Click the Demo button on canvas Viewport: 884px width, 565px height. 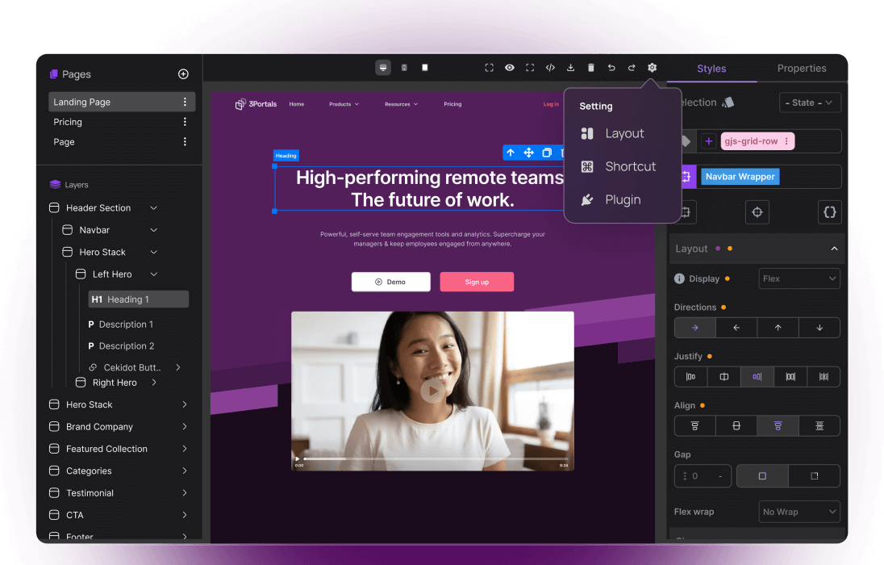tap(390, 282)
